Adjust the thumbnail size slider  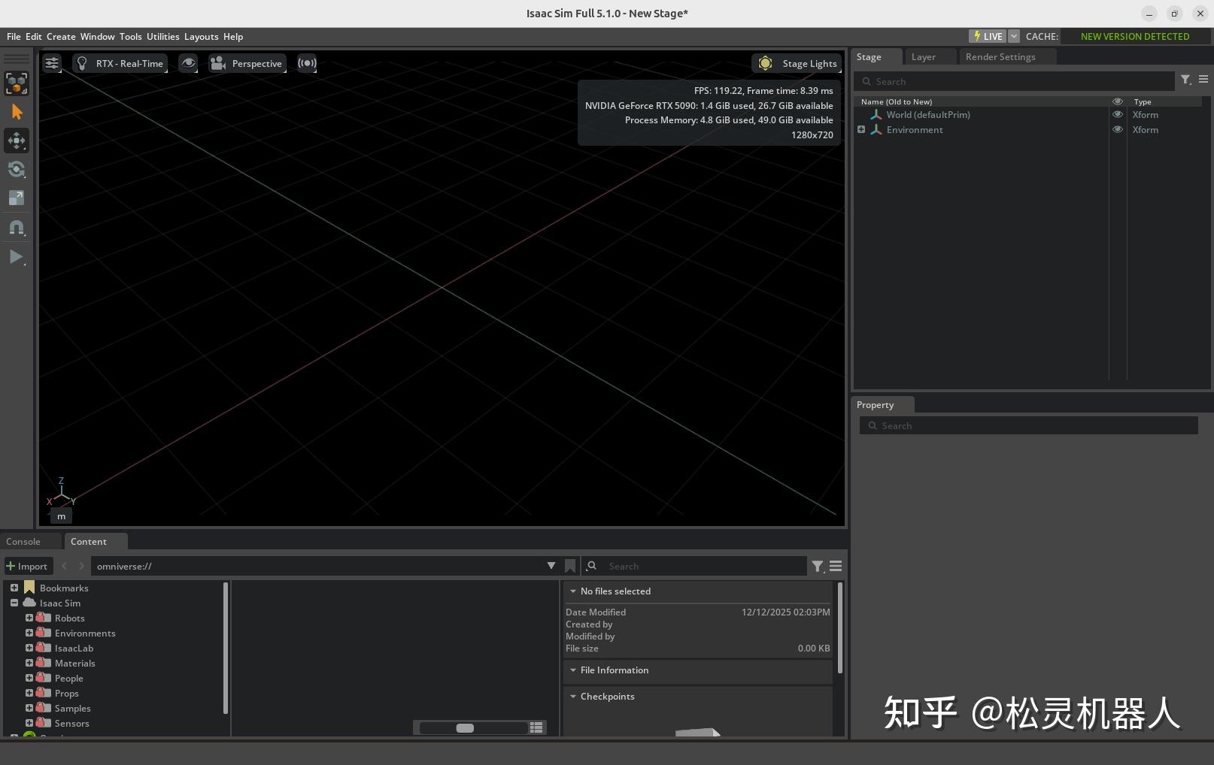[465, 727]
